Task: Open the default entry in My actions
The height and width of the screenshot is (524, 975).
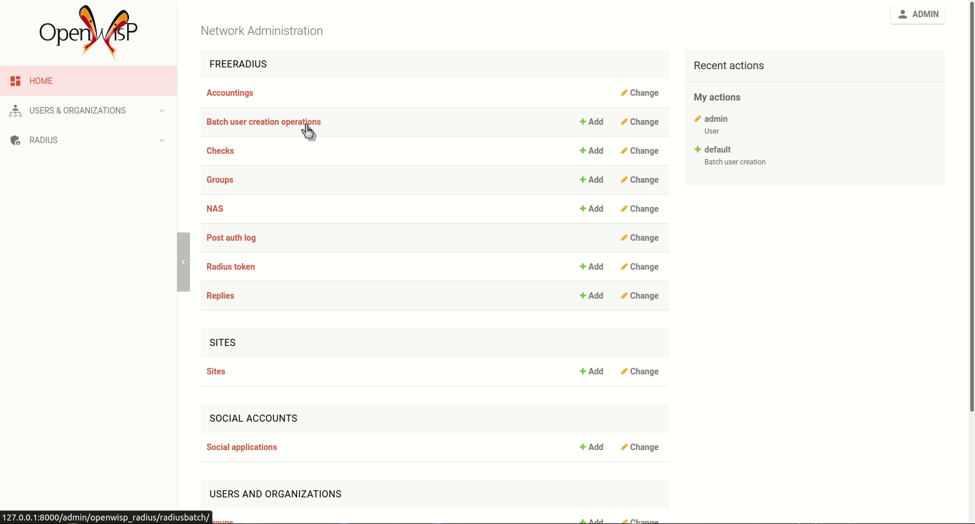Action: point(717,150)
